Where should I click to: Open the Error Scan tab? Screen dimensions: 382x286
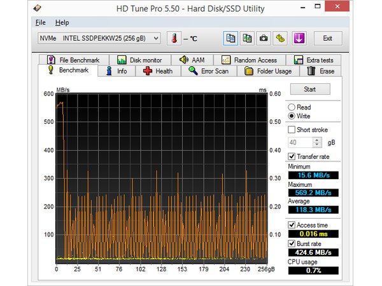209,71
